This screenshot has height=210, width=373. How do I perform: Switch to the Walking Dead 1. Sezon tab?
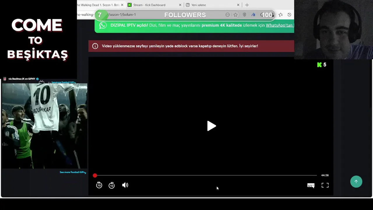click(98, 5)
